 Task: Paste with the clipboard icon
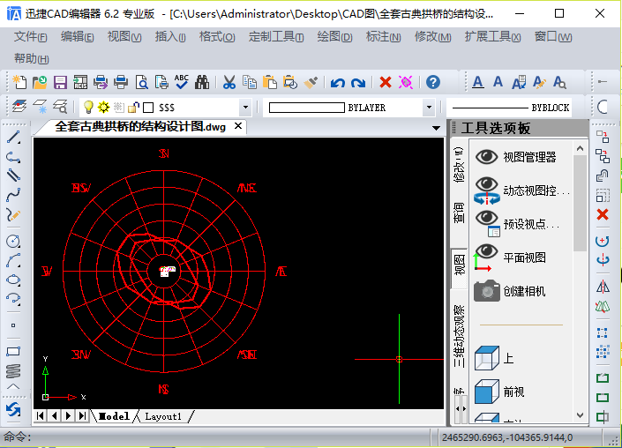coord(270,82)
